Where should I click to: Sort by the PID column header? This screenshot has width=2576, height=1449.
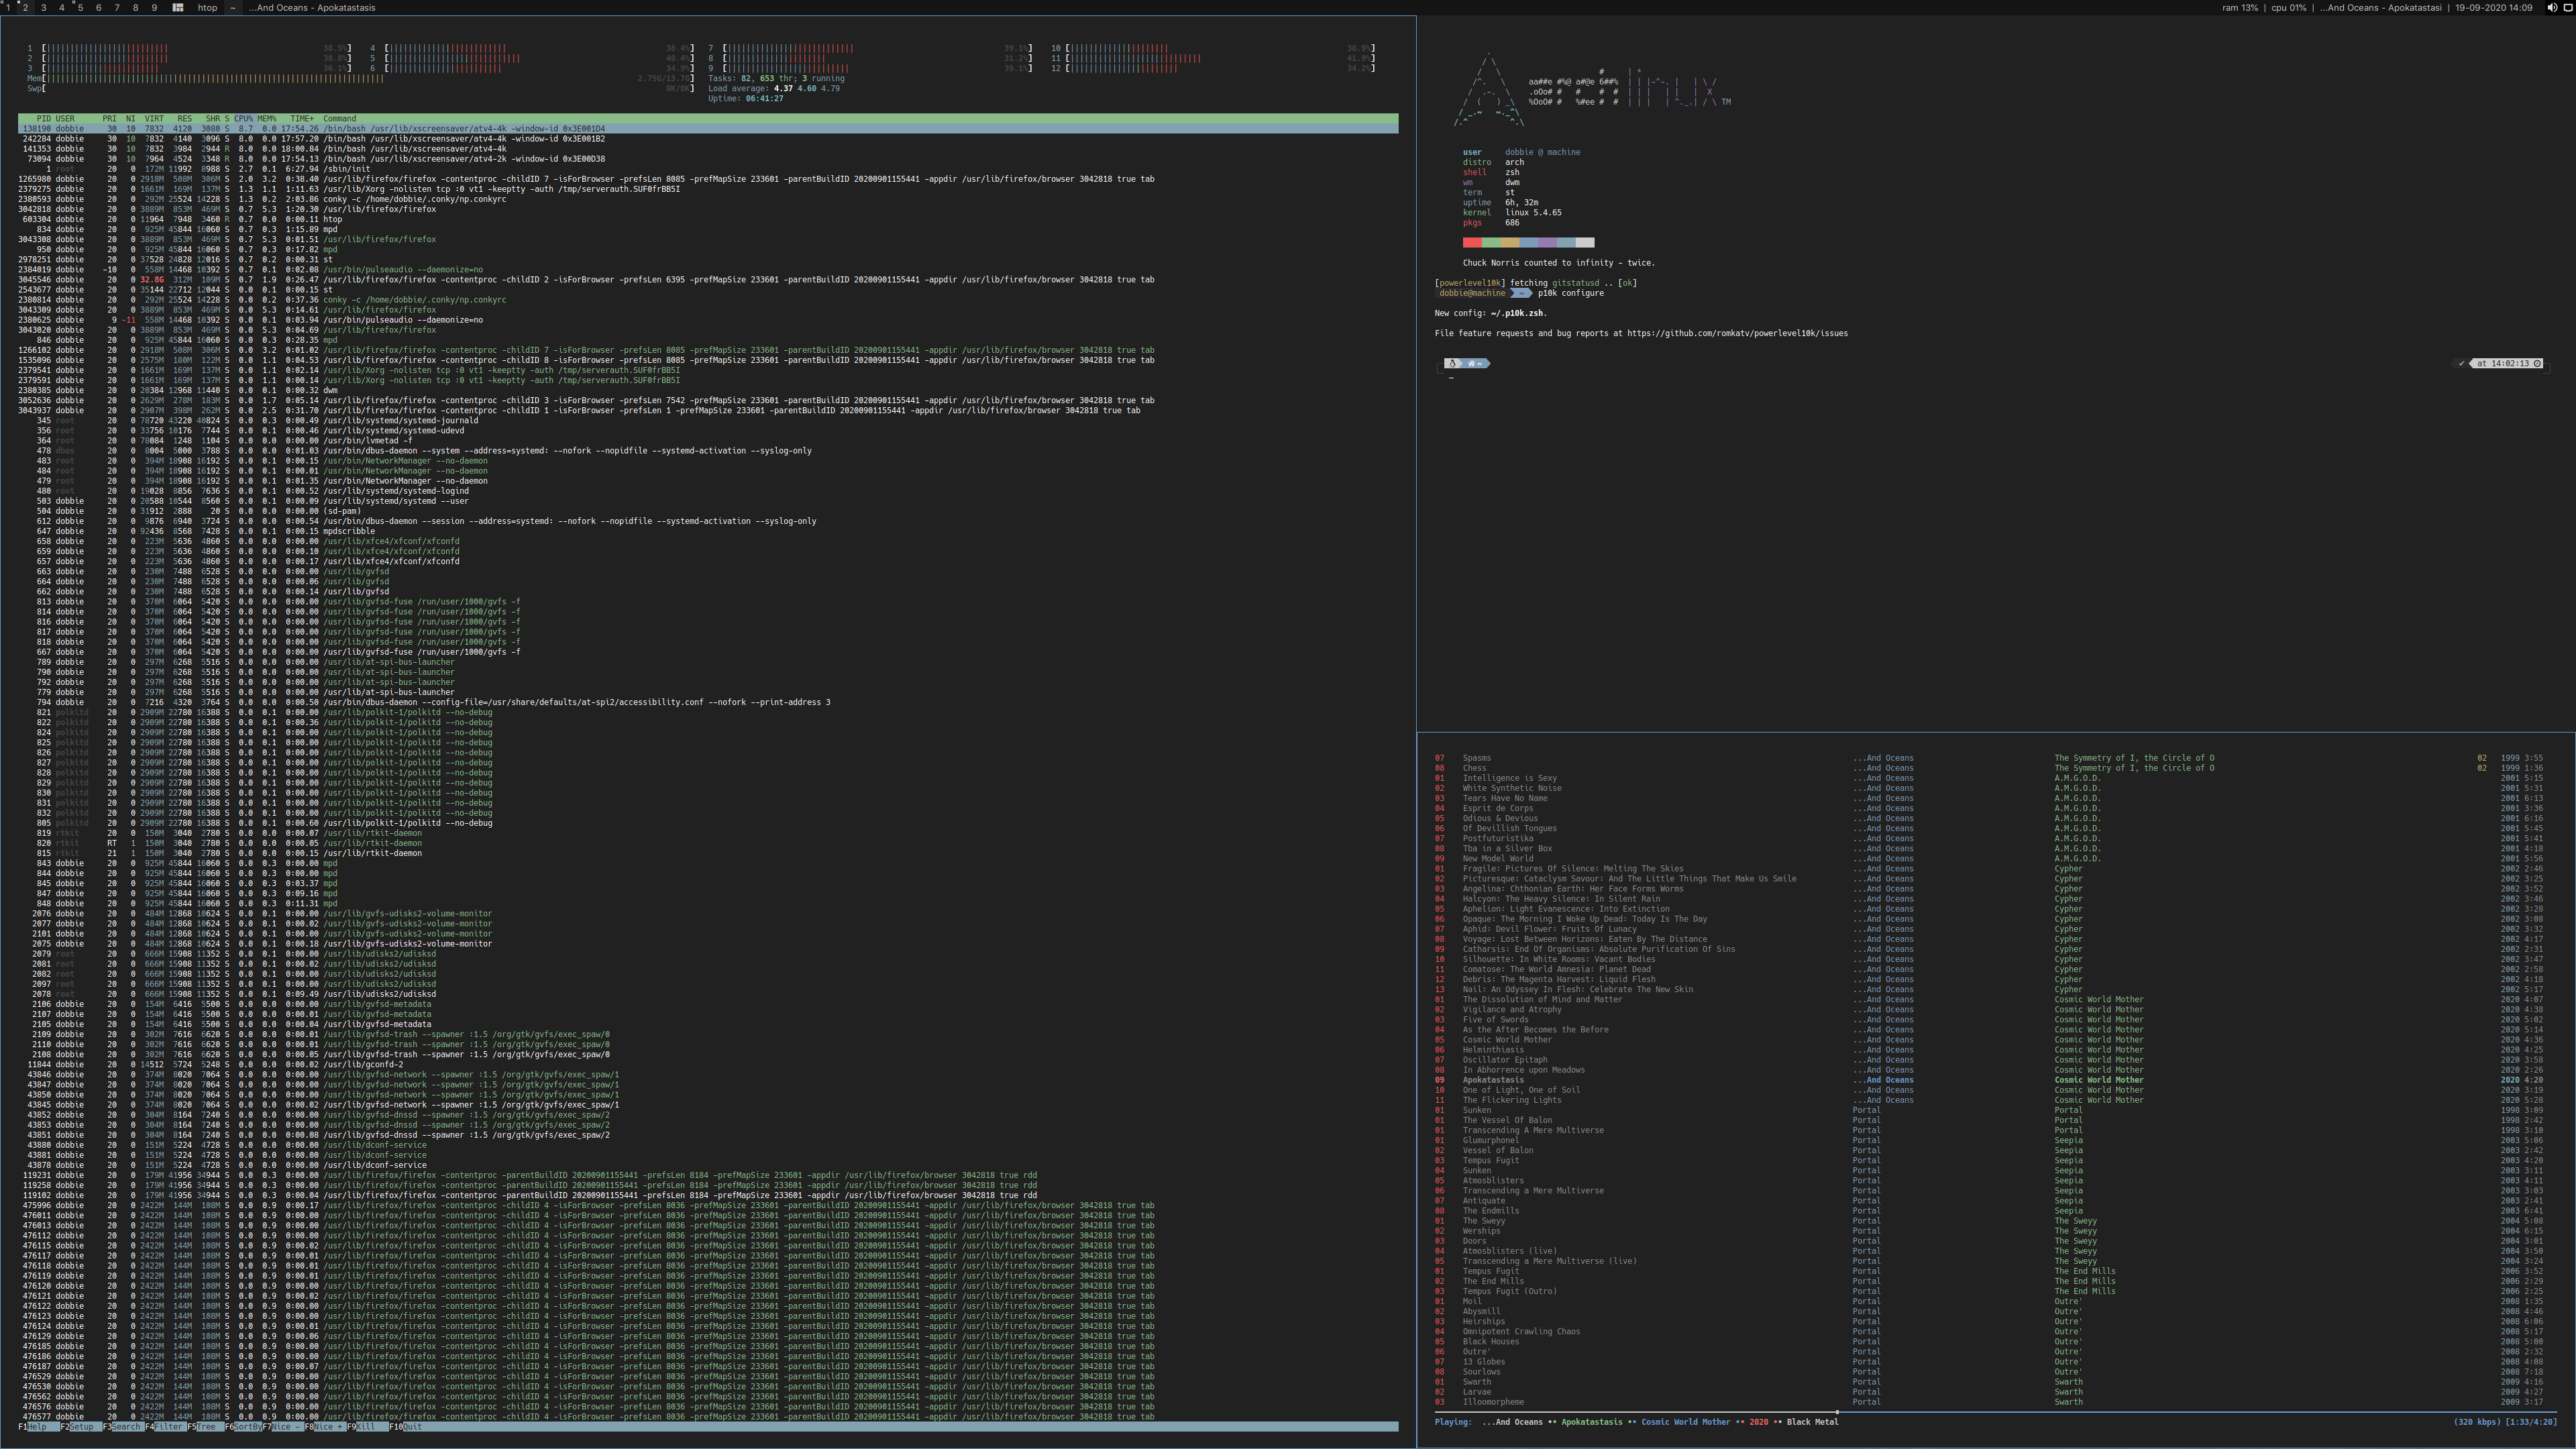tap(44, 119)
